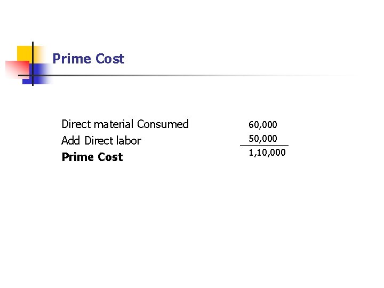Select the 60,000 amount
The height and width of the screenshot is (288, 384).
coord(263,125)
